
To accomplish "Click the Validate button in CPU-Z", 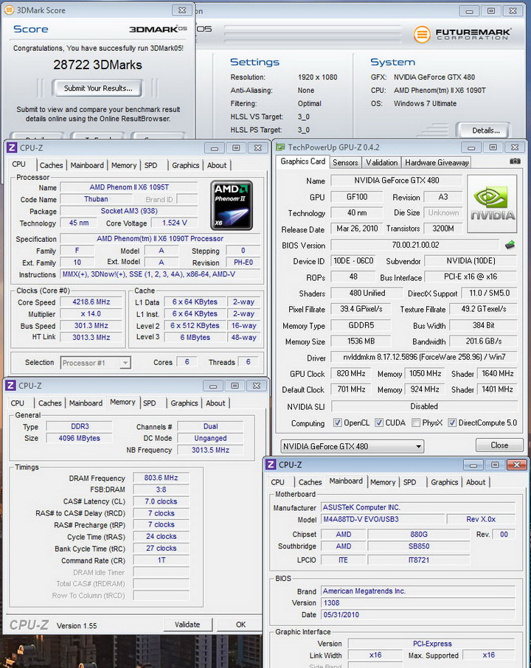I will pyautogui.click(x=187, y=624).
